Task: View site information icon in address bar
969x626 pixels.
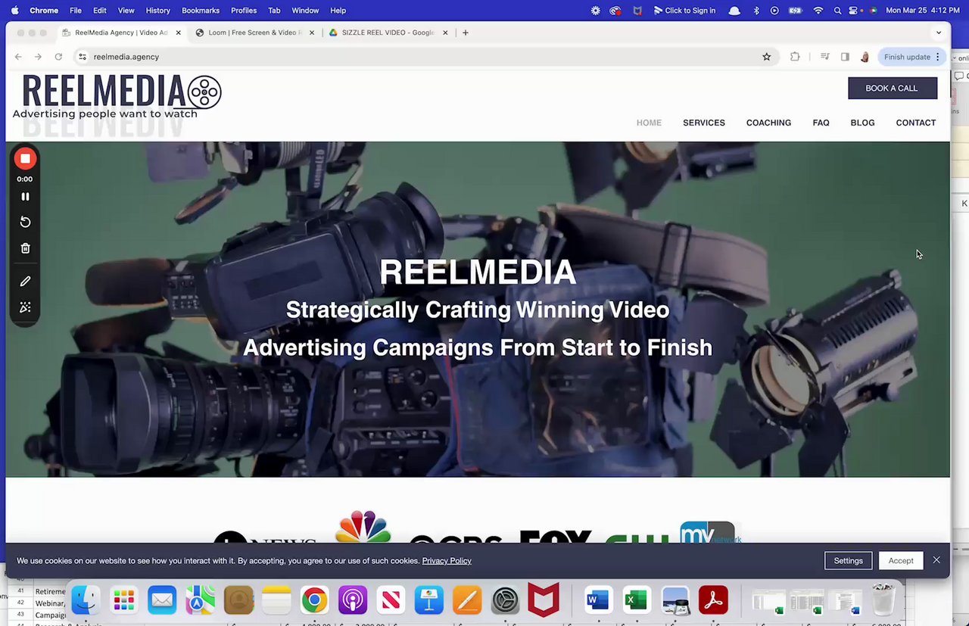Action: click(83, 57)
